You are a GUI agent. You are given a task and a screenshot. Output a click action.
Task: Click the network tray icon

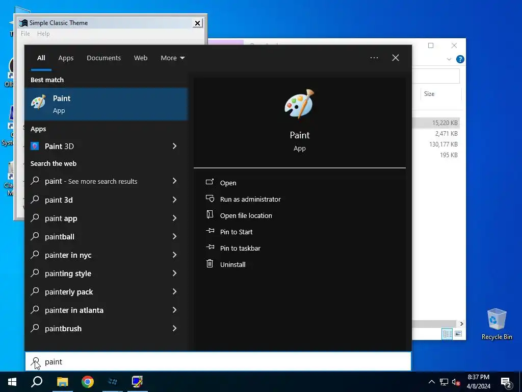click(444, 382)
